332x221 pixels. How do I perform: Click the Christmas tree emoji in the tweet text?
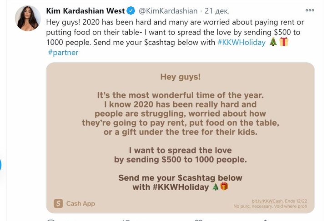tap(273, 42)
